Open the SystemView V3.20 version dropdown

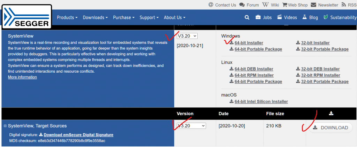(187, 36)
